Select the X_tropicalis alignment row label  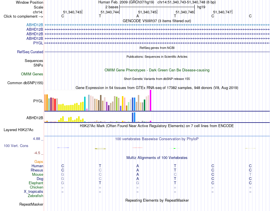(x=34, y=192)
